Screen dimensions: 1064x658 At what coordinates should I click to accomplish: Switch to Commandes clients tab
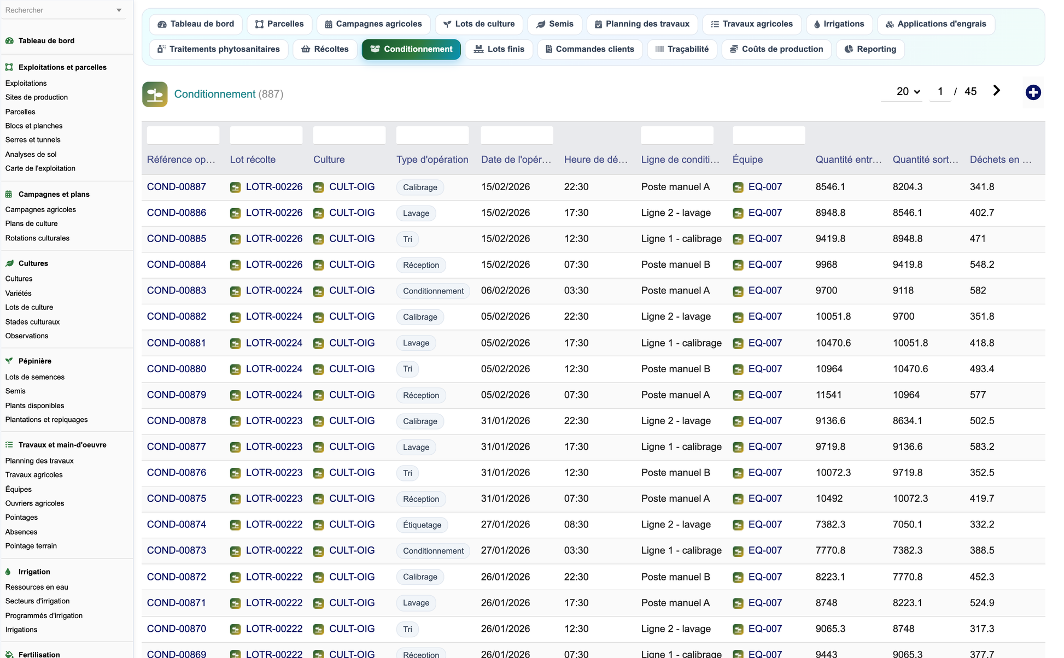click(590, 49)
